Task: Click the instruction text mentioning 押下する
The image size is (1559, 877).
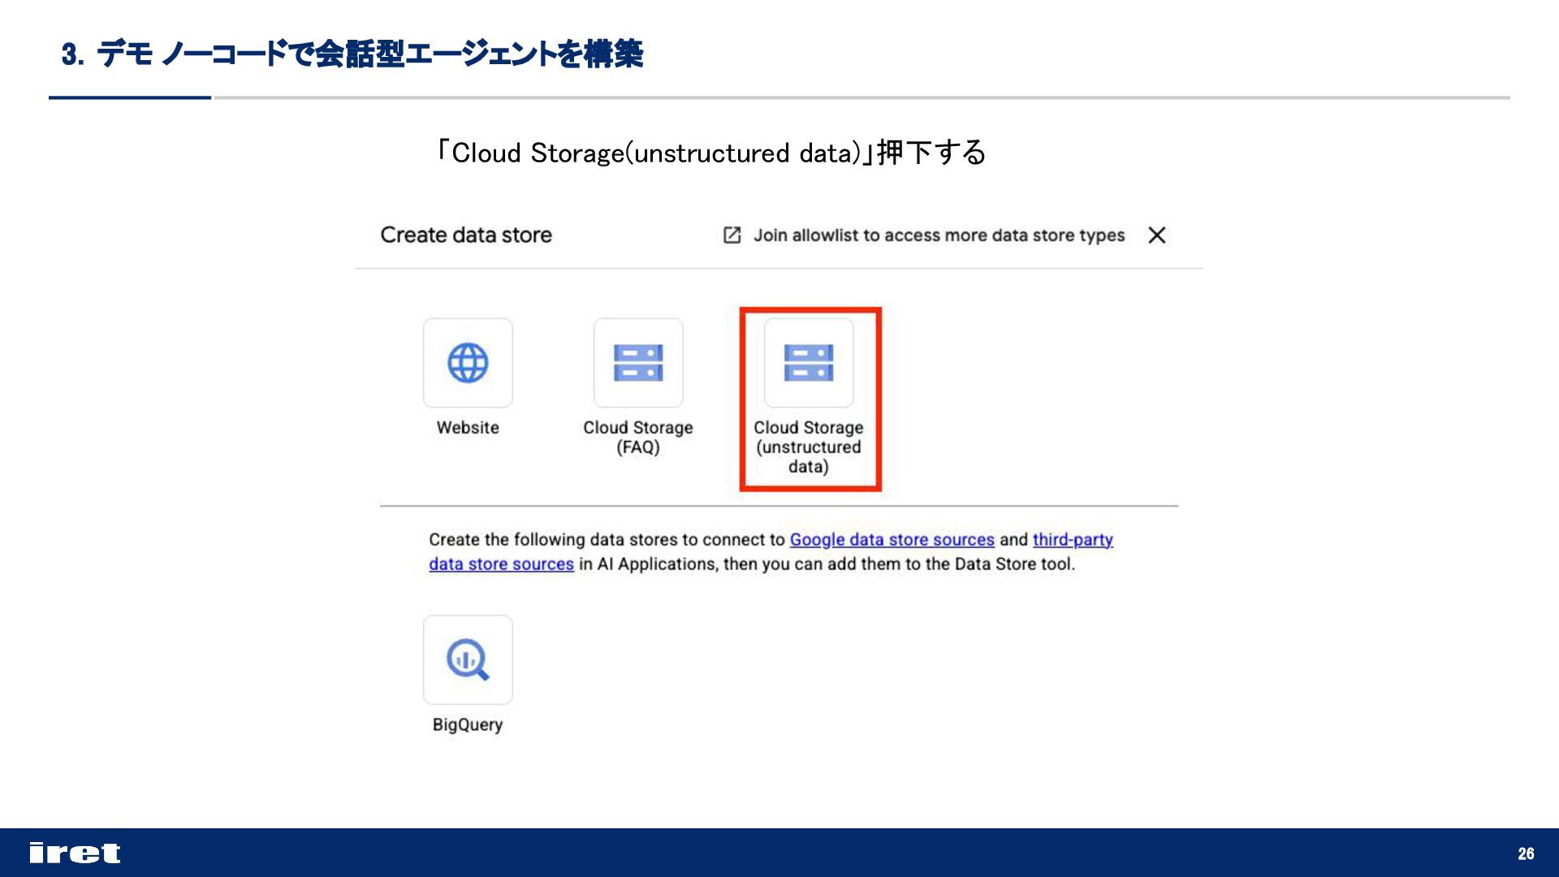Action: pos(710,153)
